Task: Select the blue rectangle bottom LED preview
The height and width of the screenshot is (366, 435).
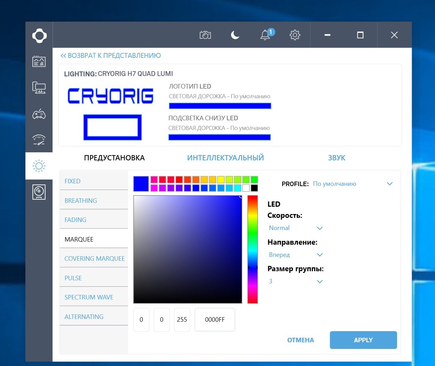Action: [x=112, y=127]
